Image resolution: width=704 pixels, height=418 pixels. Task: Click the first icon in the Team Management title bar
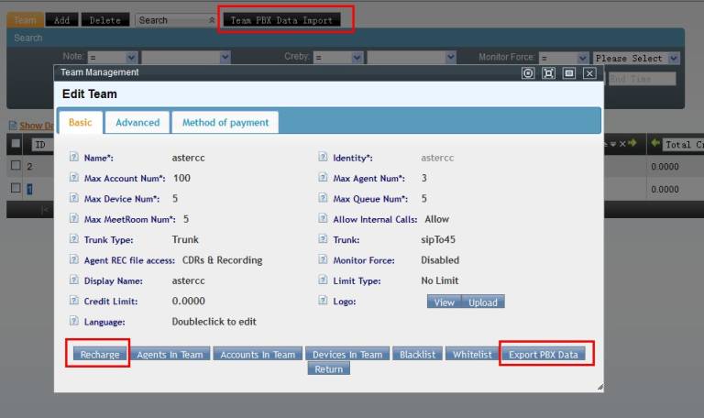528,73
